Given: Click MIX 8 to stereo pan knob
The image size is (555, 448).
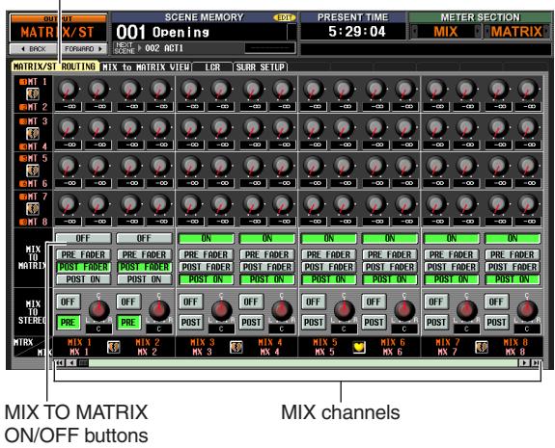Looking at the screenshot, I should click(527, 309).
